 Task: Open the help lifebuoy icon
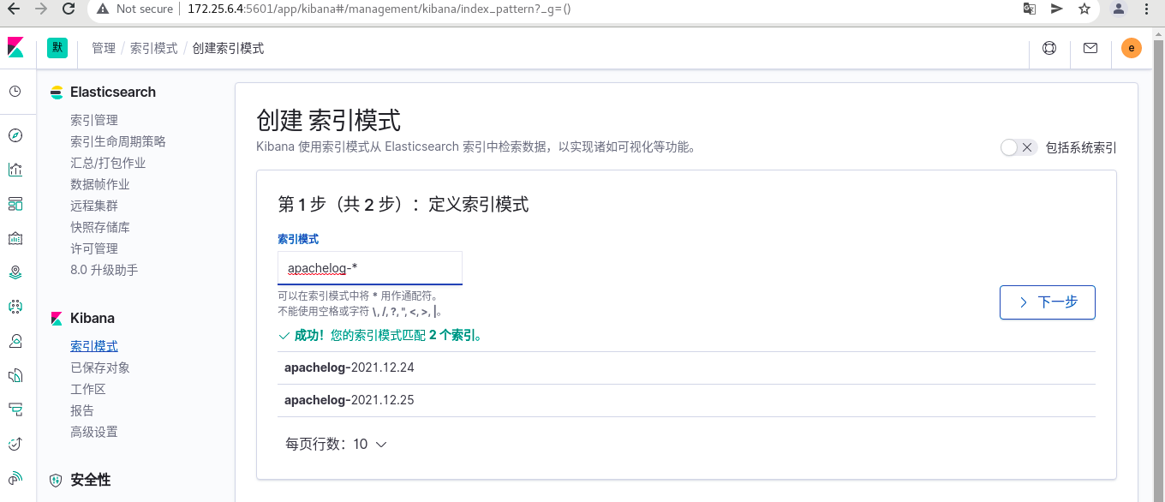1049,48
